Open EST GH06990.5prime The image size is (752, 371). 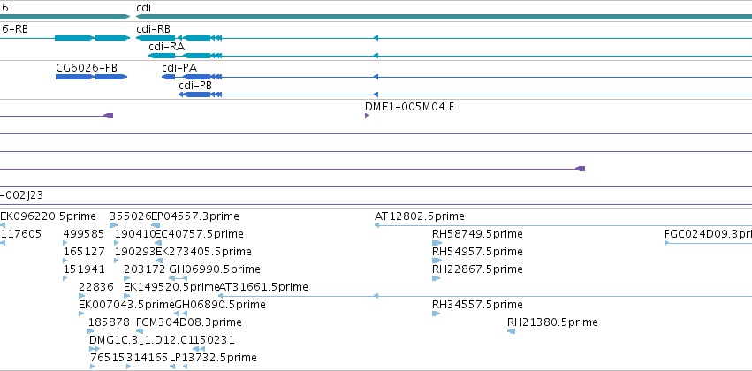click(215, 269)
